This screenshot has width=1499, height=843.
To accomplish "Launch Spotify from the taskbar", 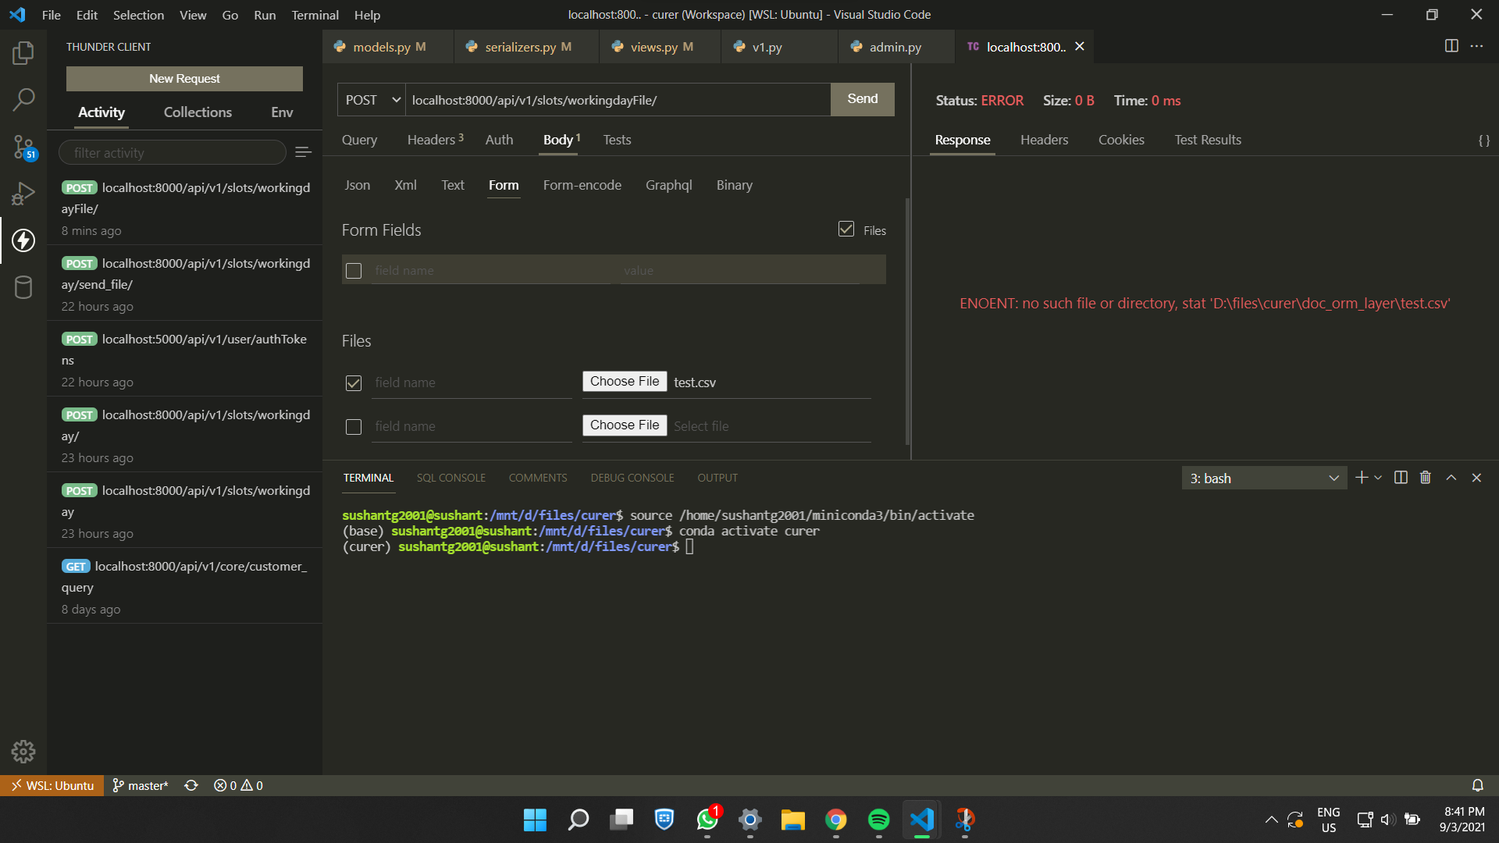I will pyautogui.click(x=878, y=820).
